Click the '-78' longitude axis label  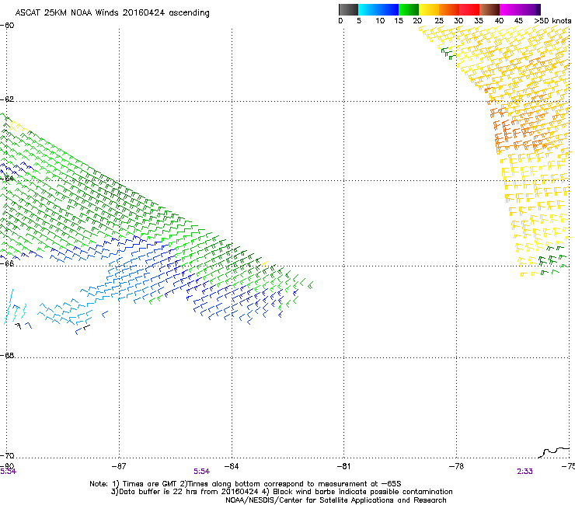[456, 466]
